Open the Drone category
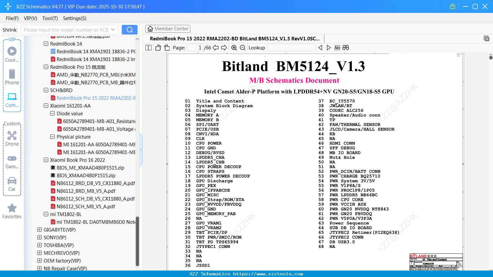This screenshot has height=277, width=493. [12, 138]
